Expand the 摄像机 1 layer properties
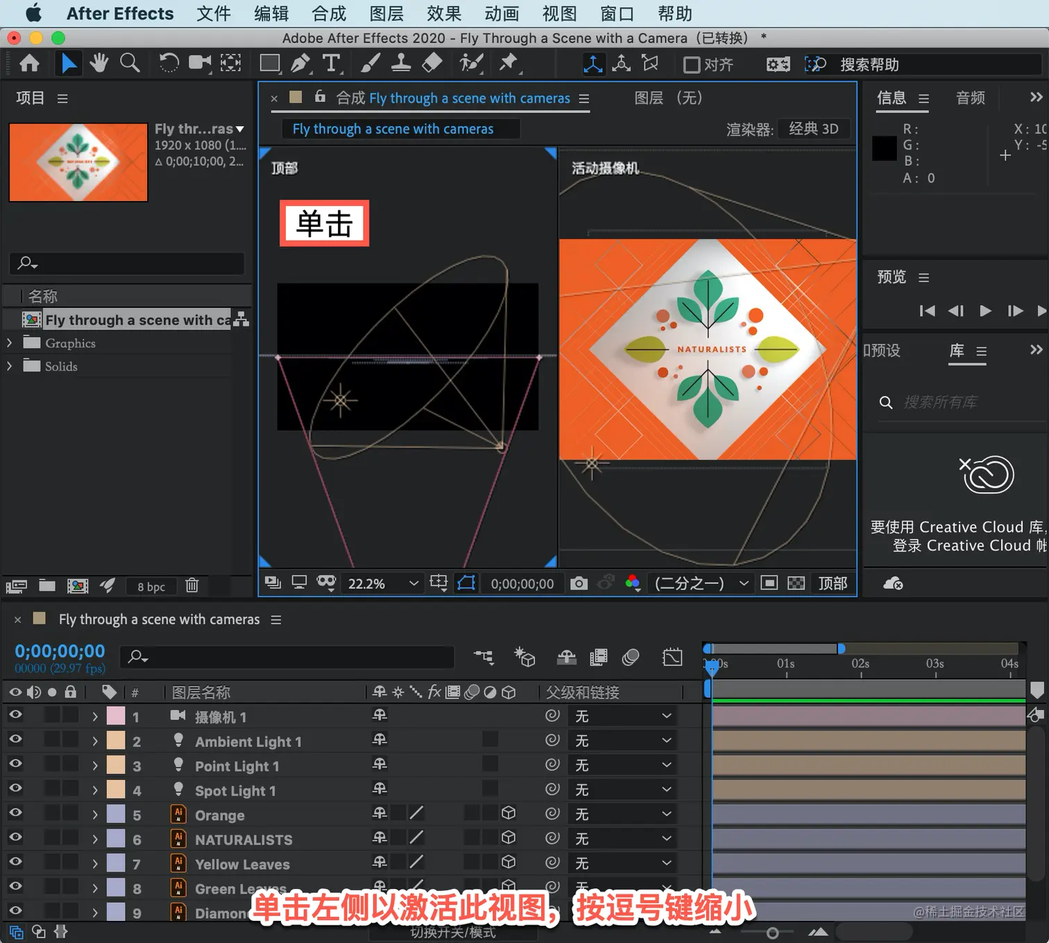The image size is (1049, 943). click(x=95, y=716)
